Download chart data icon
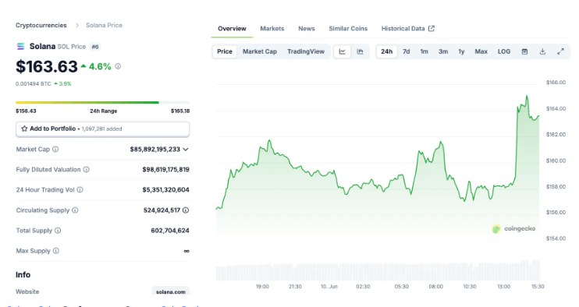The image size is (579, 307). click(x=542, y=51)
